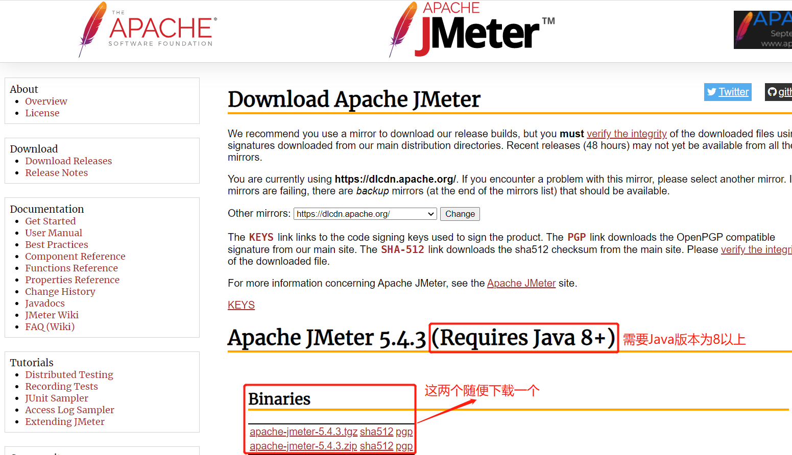Open the Twitter button
Viewport: 792px width, 455px height.
click(x=728, y=92)
